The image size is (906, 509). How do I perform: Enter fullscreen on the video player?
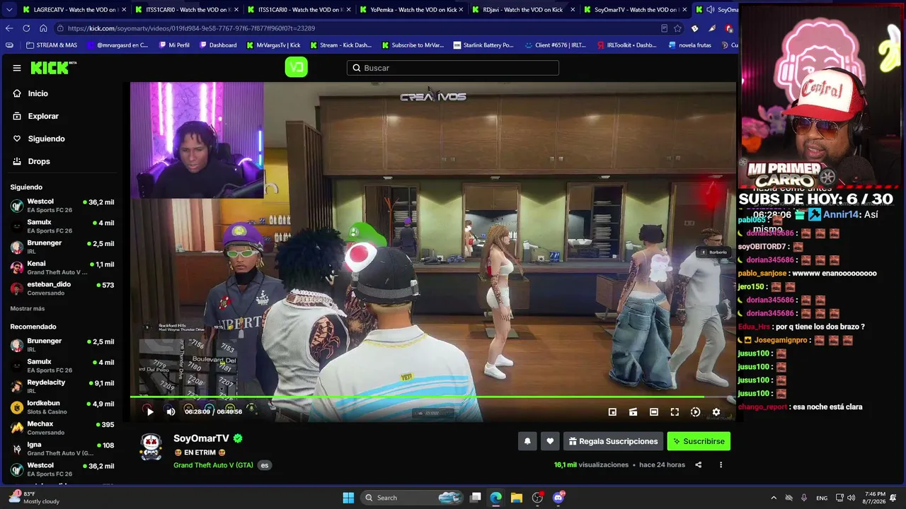(x=675, y=412)
